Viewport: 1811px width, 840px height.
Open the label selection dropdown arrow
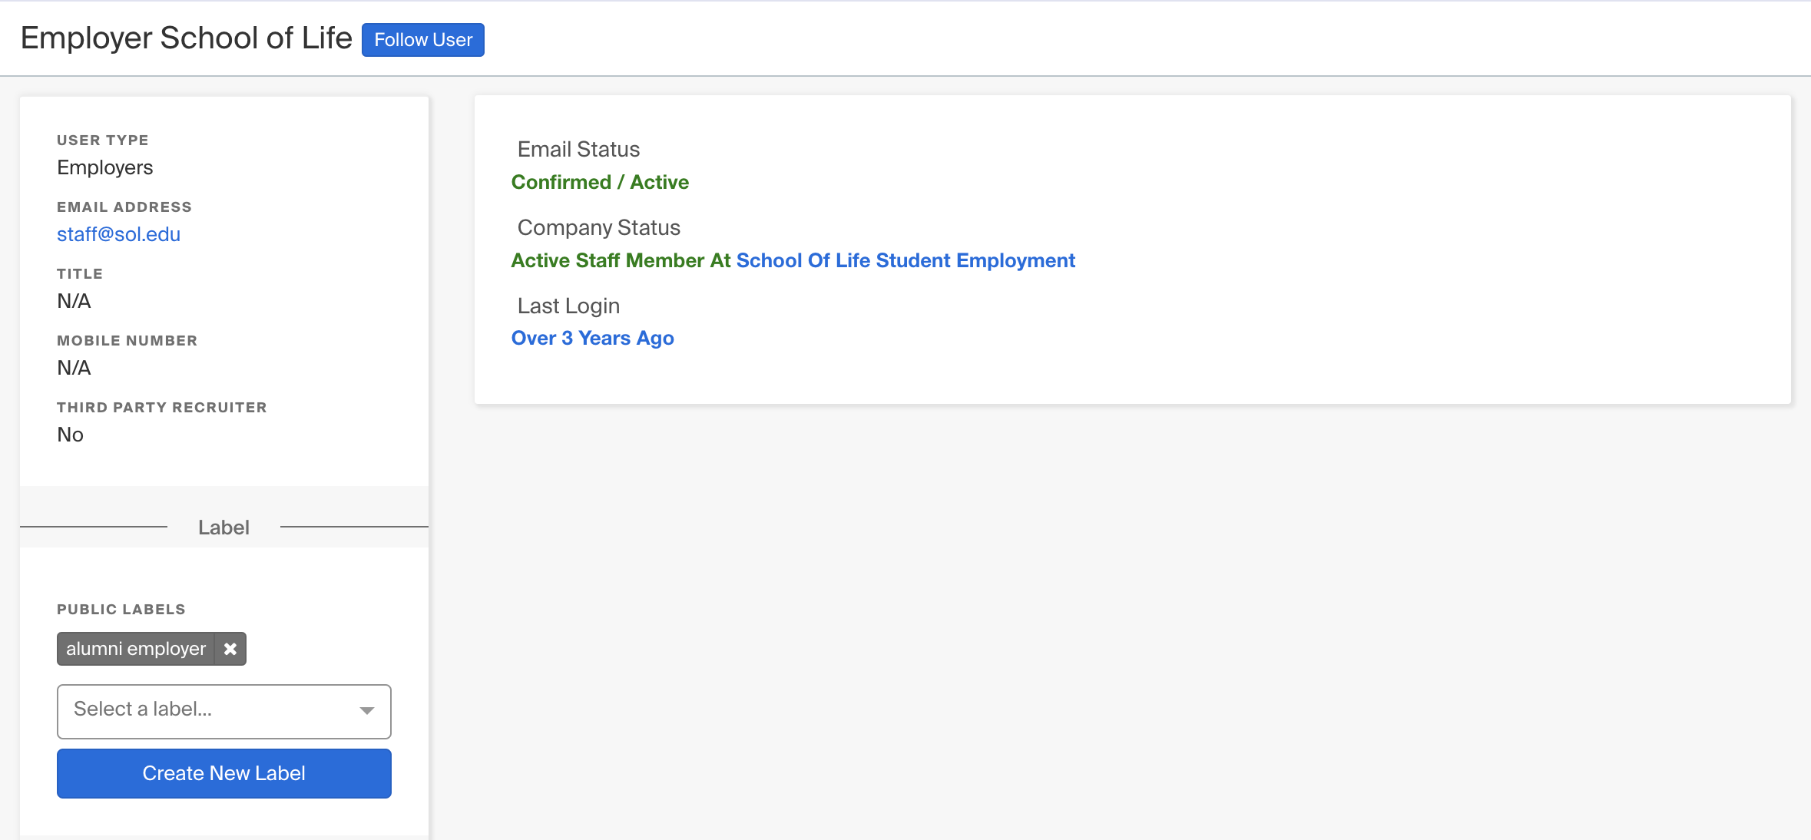point(366,711)
